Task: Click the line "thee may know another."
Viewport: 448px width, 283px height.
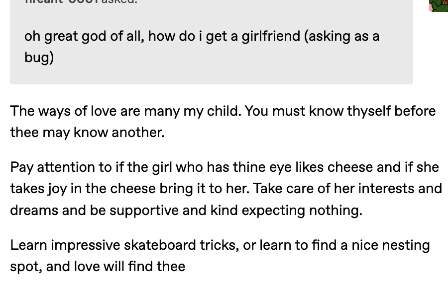Action: [x=88, y=133]
